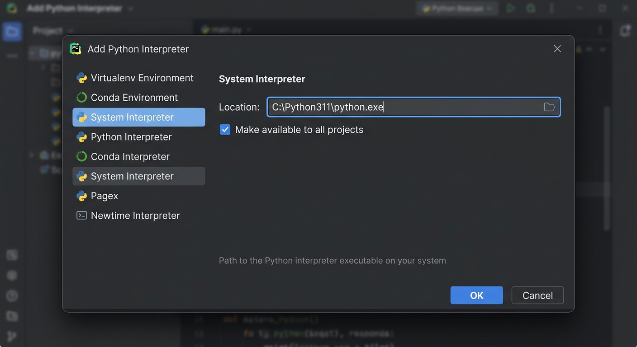
Task: Select the blue-highlighted System Interpreter entry
Action: point(139,117)
